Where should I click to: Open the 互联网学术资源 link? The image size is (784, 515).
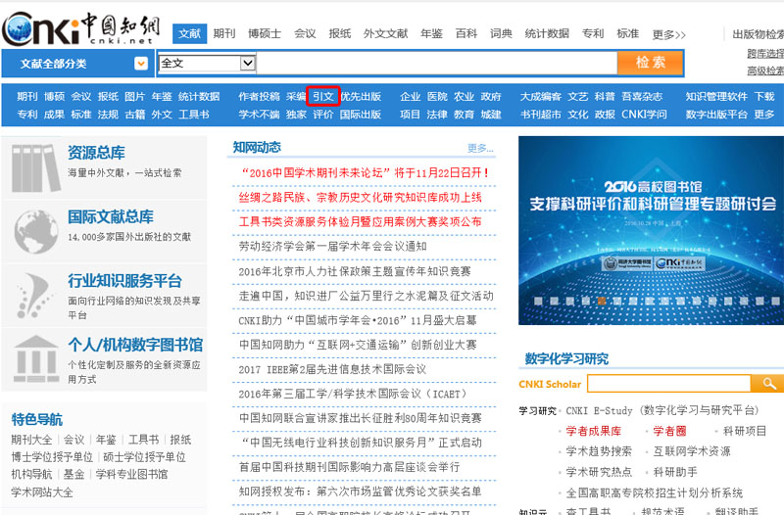coord(692,451)
